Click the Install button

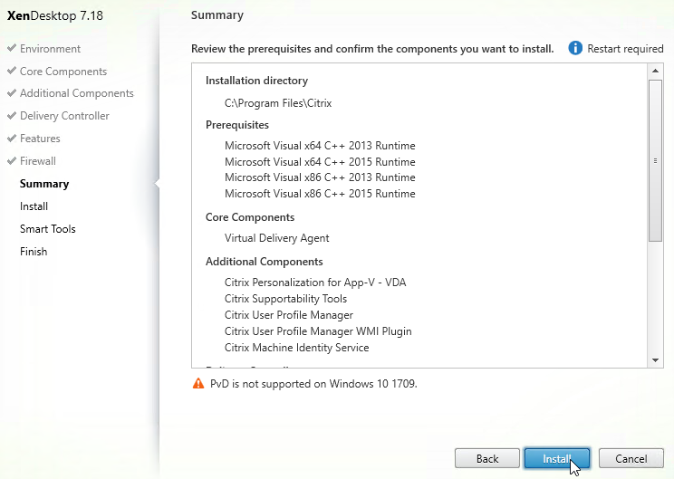(556, 458)
